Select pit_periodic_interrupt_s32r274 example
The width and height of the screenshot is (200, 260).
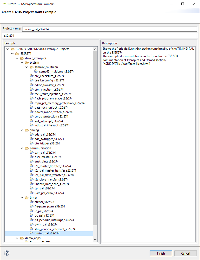(x=54, y=220)
